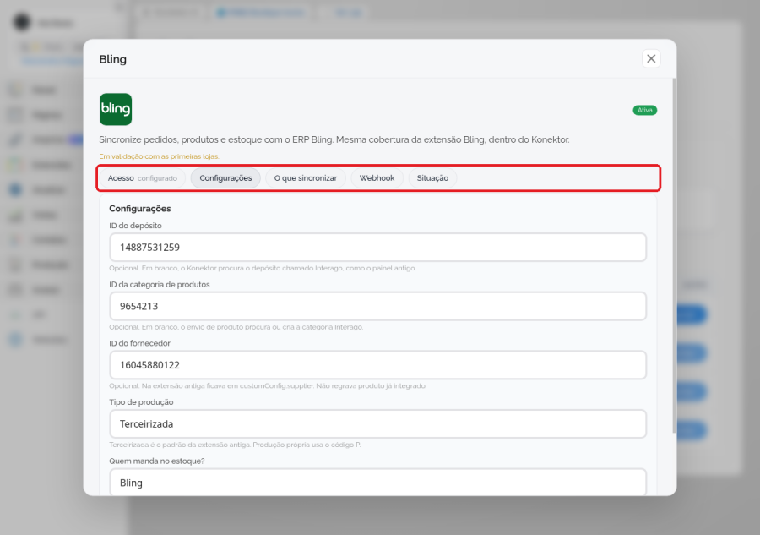Open the Tipo de produção dropdown
The image size is (760, 535).
pos(377,424)
